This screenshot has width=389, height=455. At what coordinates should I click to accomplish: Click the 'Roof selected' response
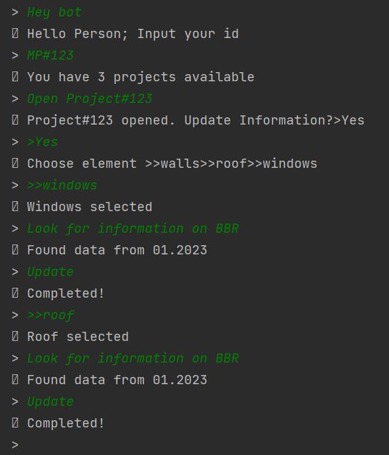[x=78, y=336]
